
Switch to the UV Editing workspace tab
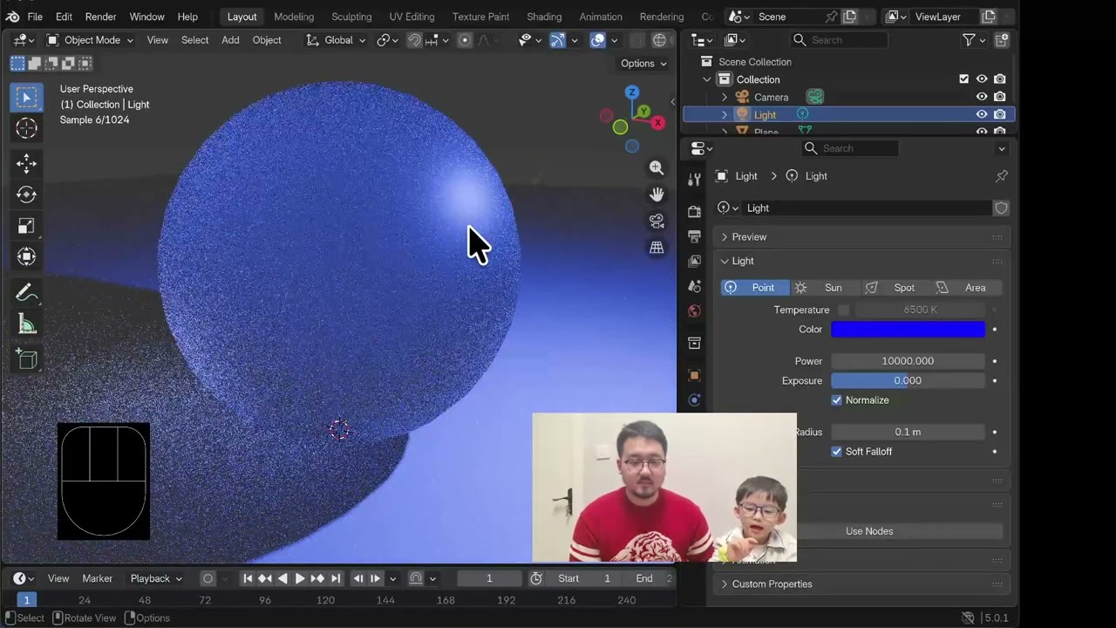[x=412, y=17]
